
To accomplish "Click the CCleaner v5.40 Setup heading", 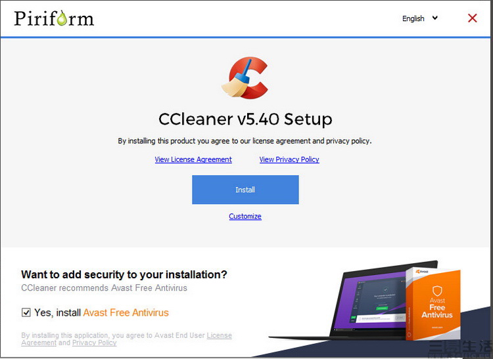I will pos(245,119).
